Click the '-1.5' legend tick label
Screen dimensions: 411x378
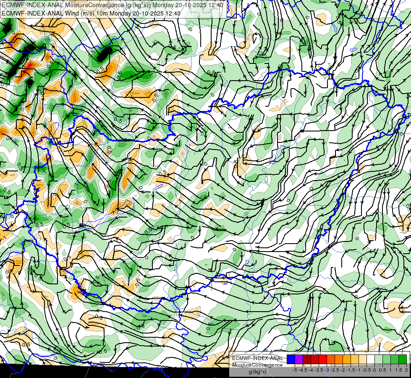coord(351,370)
